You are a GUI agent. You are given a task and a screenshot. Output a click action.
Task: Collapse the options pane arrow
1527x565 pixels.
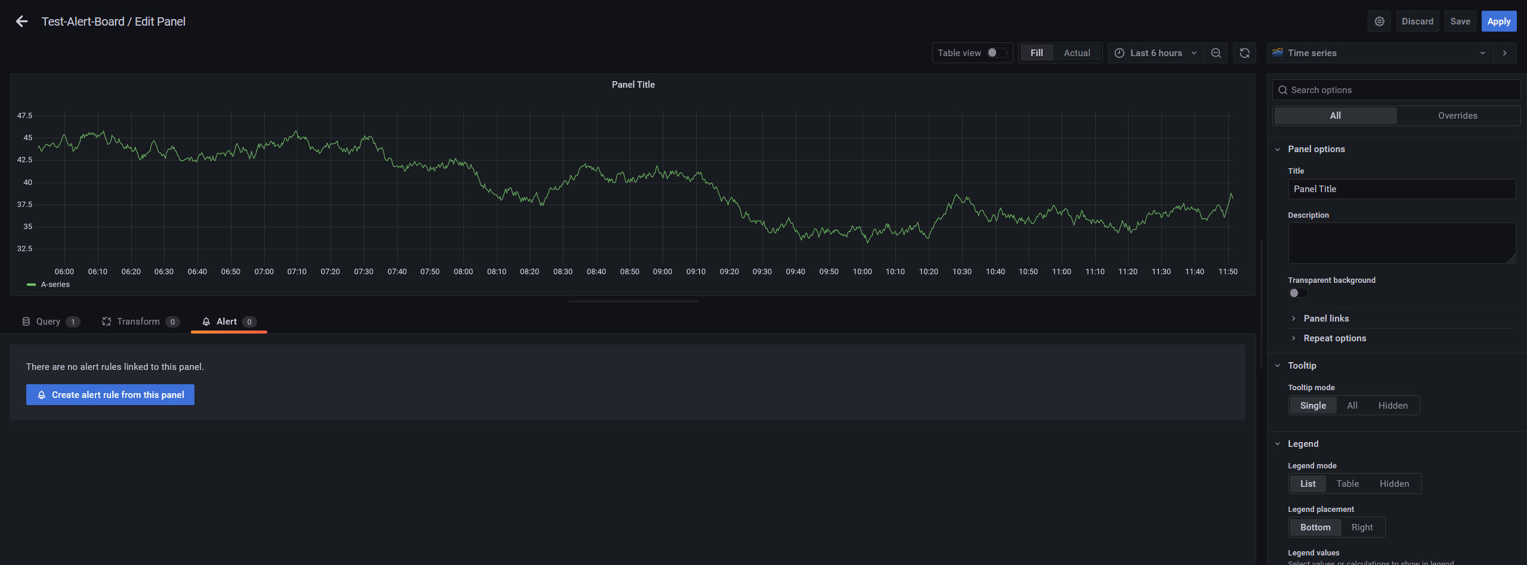[x=1505, y=53]
